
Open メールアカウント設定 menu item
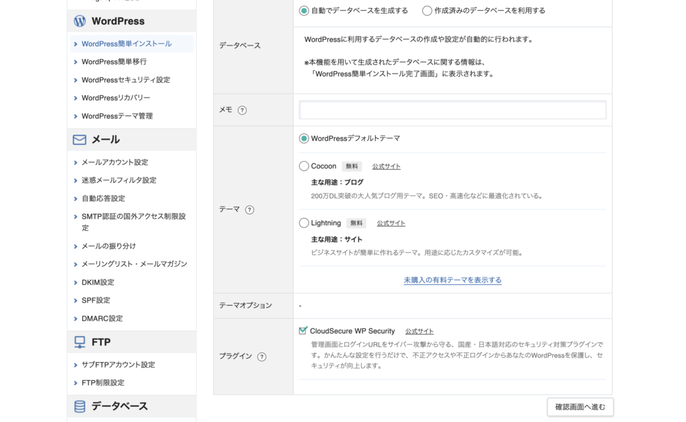point(115,162)
